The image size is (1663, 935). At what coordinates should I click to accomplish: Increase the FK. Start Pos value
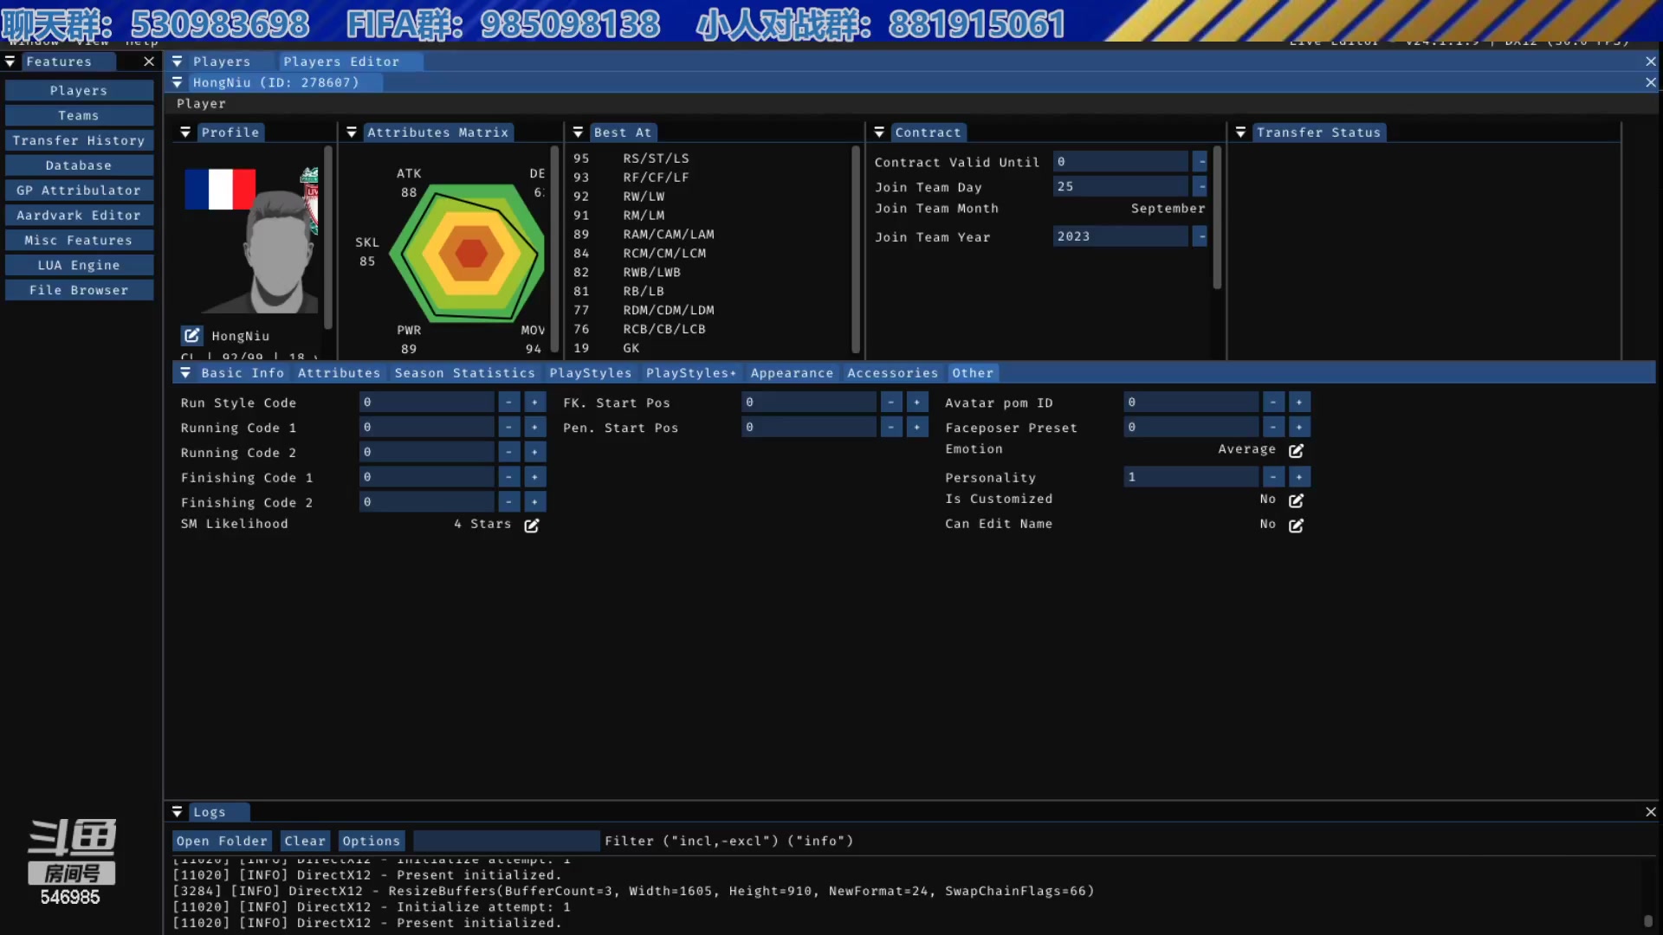917,403
